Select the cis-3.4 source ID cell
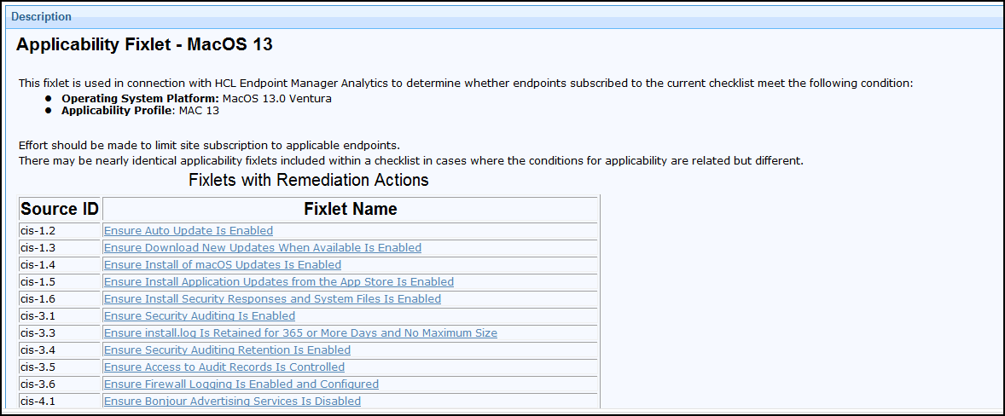Viewport: 1005px width, 416px height. coord(61,350)
